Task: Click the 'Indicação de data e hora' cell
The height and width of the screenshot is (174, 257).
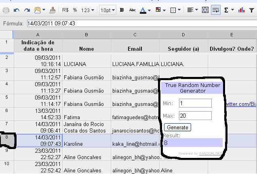Action: 38,46
